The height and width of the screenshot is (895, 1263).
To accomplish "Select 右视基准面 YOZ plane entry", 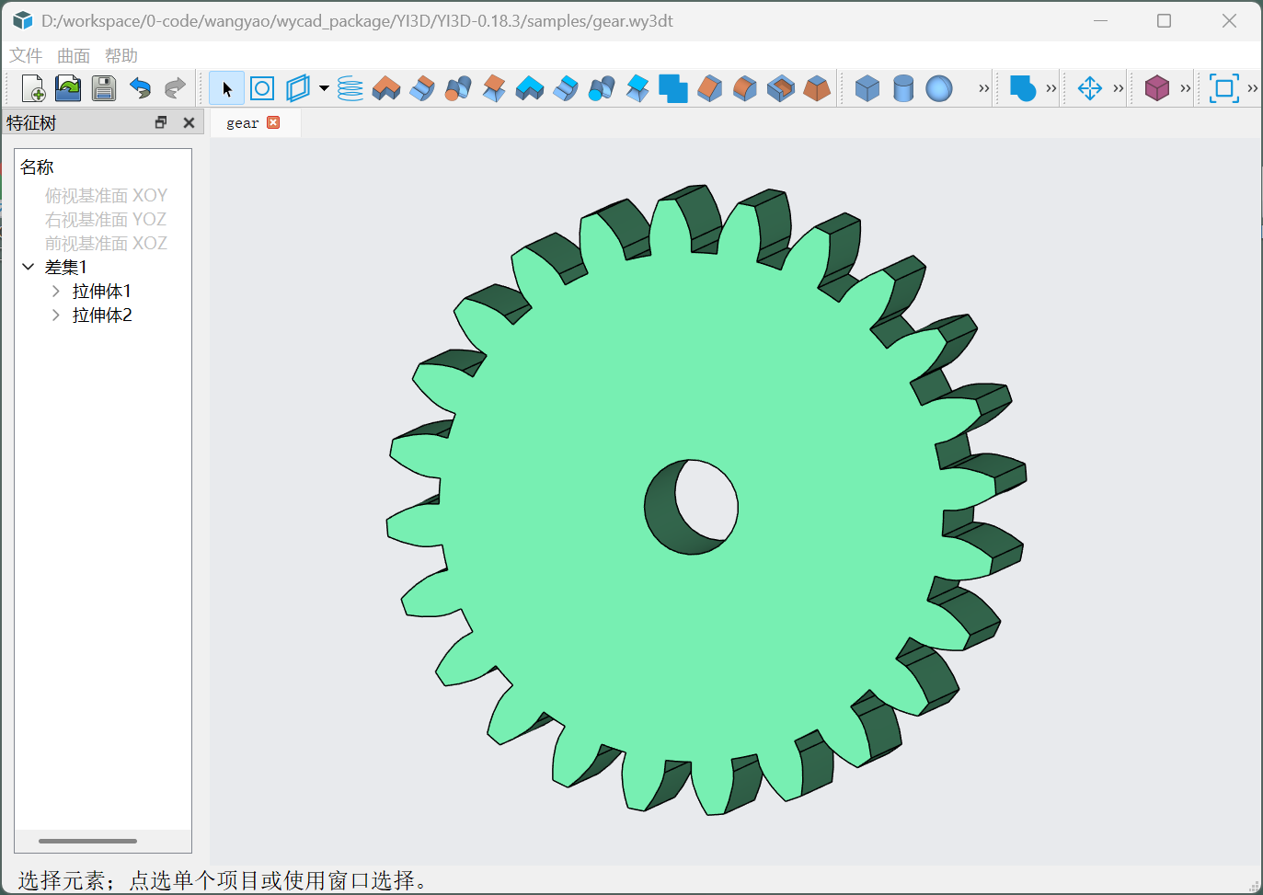I will (106, 219).
